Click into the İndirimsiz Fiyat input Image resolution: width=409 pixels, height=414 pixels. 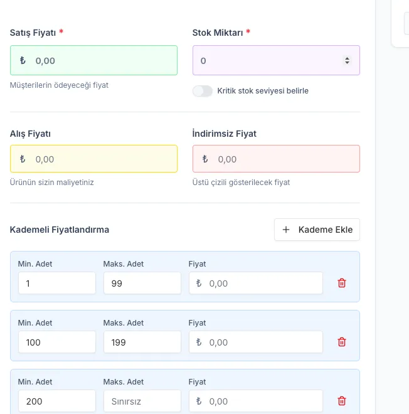tap(282, 159)
